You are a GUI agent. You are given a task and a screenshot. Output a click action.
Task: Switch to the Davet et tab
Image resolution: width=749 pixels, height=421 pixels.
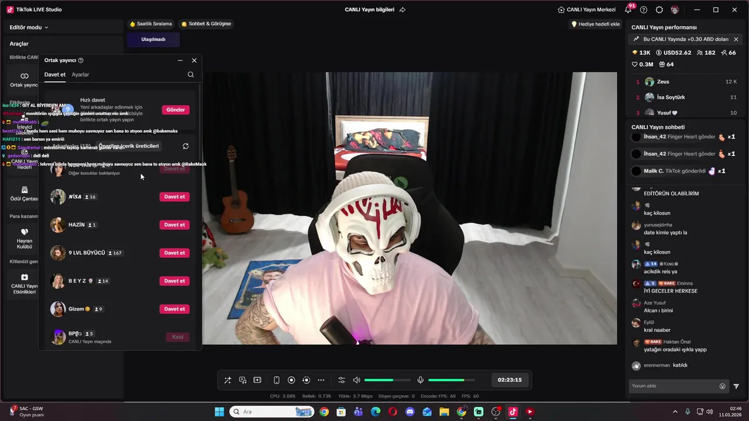pos(55,75)
